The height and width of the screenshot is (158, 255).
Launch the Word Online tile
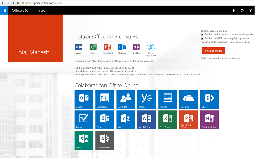click(147, 120)
